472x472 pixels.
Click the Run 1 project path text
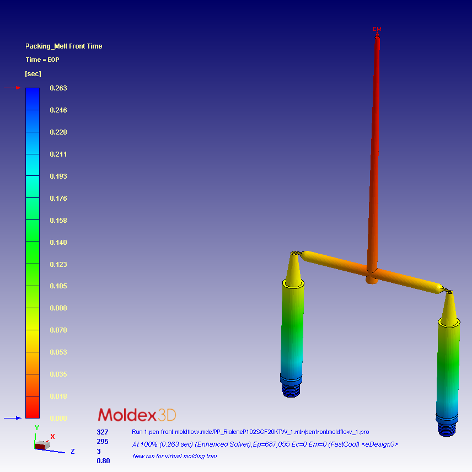click(x=250, y=432)
